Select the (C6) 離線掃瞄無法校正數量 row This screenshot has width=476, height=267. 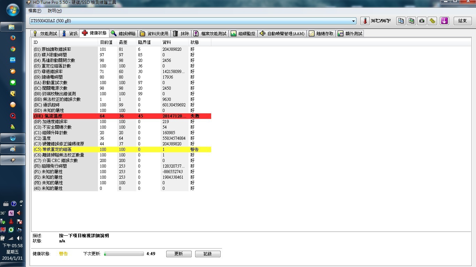(122, 155)
